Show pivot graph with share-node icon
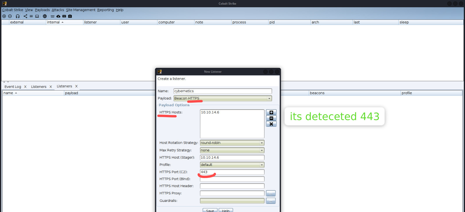The width and height of the screenshot is (465, 212). (x=25, y=16)
